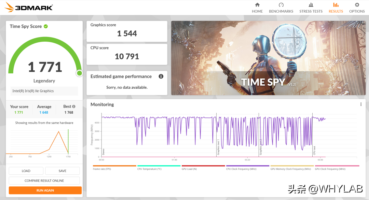Click COMPARE RESULT ONLINE button
This screenshot has height=200, width=369.
pyautogui.click(x=44, y=181)
